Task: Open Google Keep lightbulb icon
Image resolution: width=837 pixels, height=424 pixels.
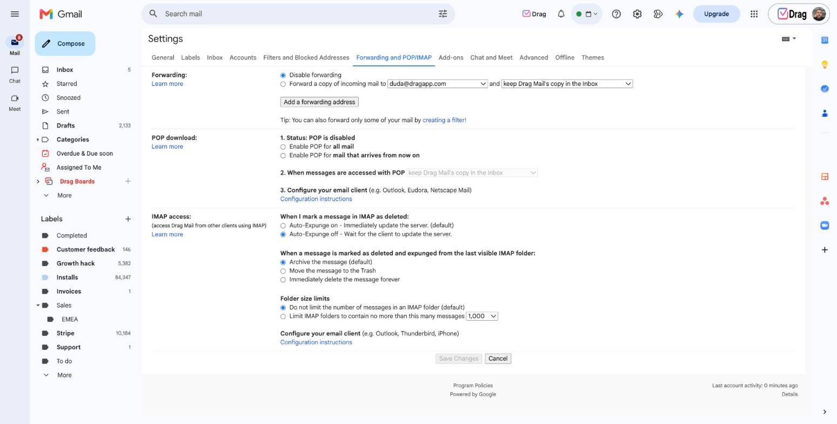Action: 825,64
